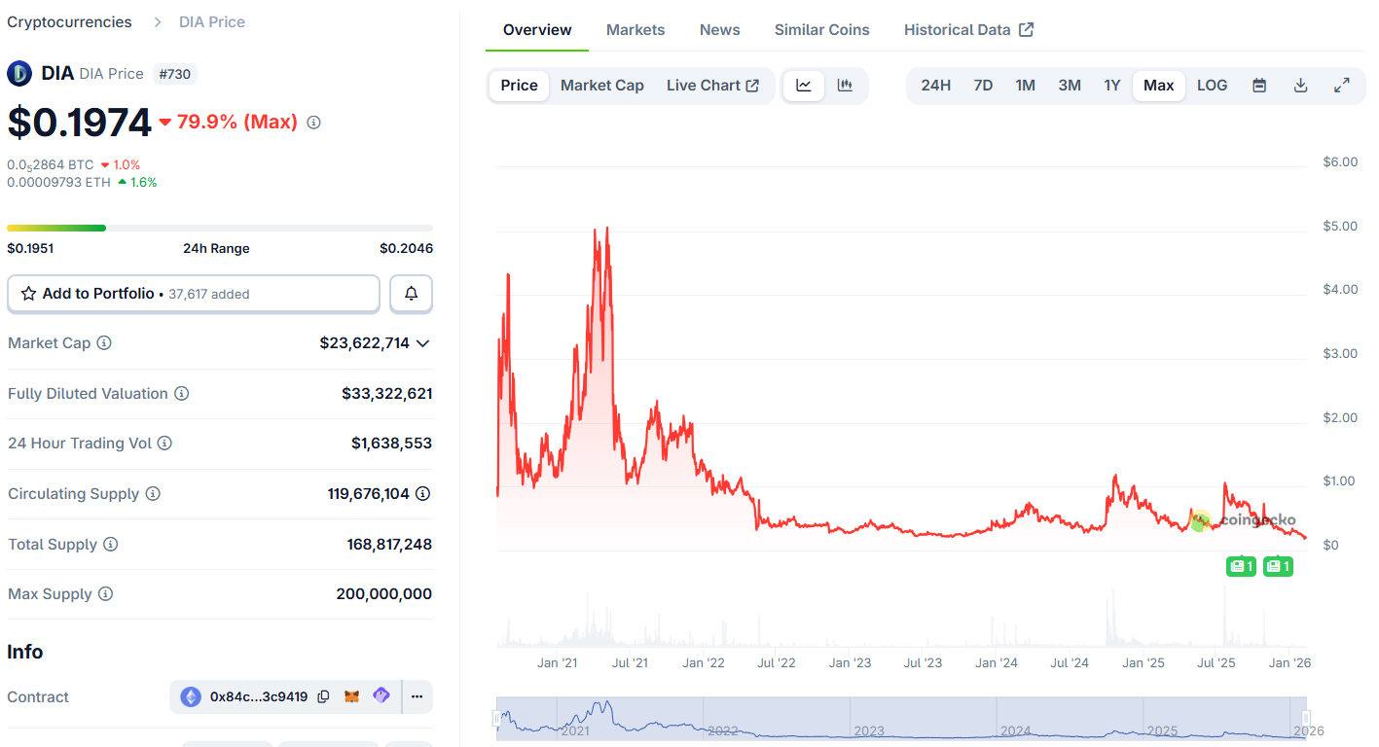Open the Live Chart external link
This screenshot has width=1379, height=747.
[712, 86]
